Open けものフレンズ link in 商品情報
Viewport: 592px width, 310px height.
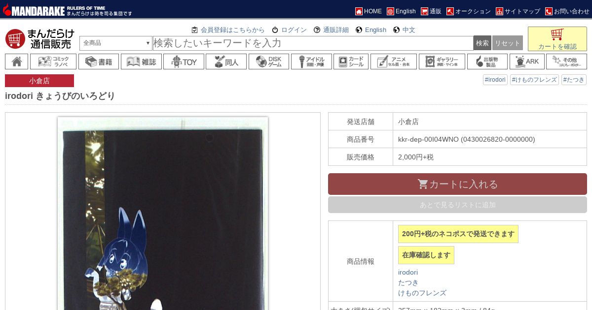[x=422, y=293]
